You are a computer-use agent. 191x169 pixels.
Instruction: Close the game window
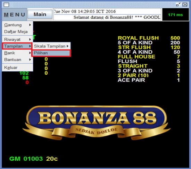pyautogui.click(x=185, y=5)
